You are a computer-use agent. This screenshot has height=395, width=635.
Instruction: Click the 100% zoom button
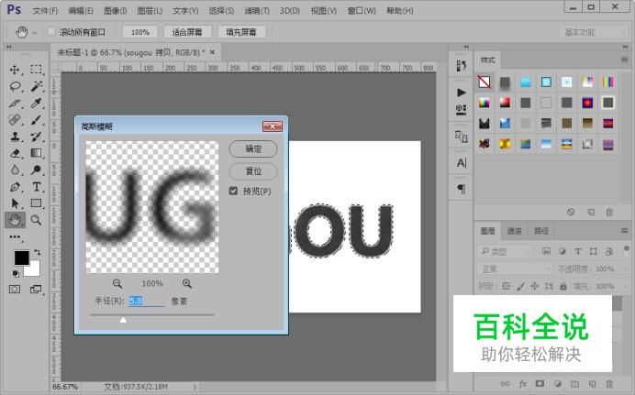(140, 32)
